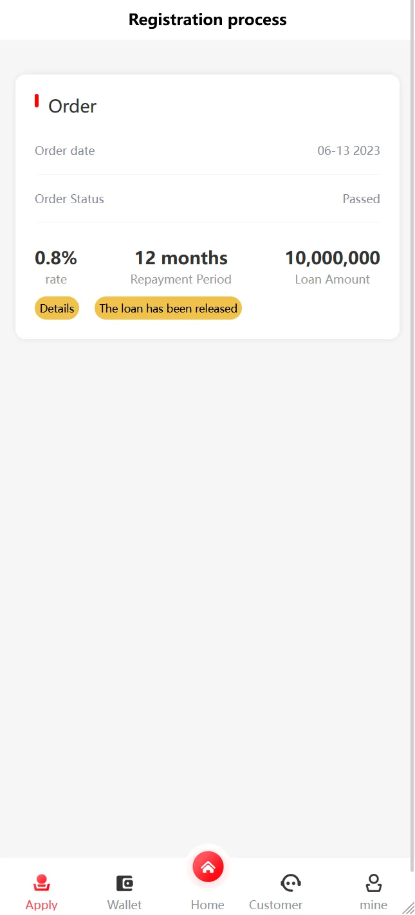Screen dimensions: 415x915
Task: Select the mine profile icon
Action: click(373, 883)
